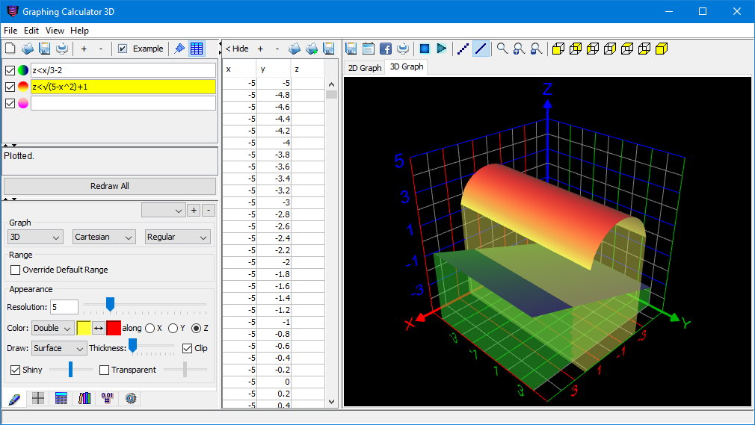Click the Hide table button
The image size is (755, 425).
[x=237, y=49]
